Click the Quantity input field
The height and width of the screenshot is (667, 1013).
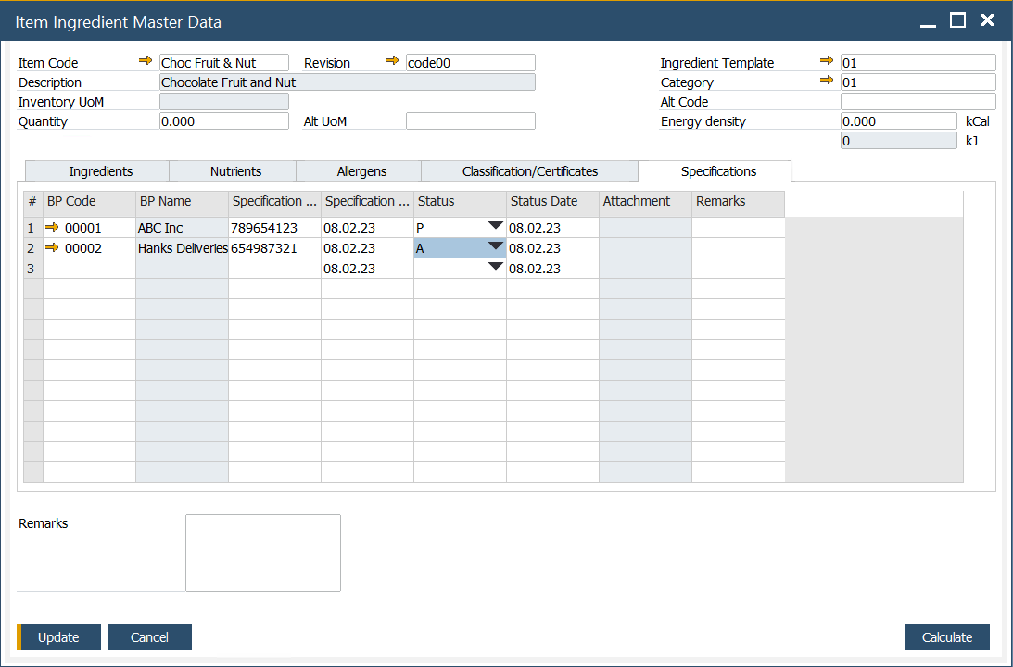tap(223, 121)
